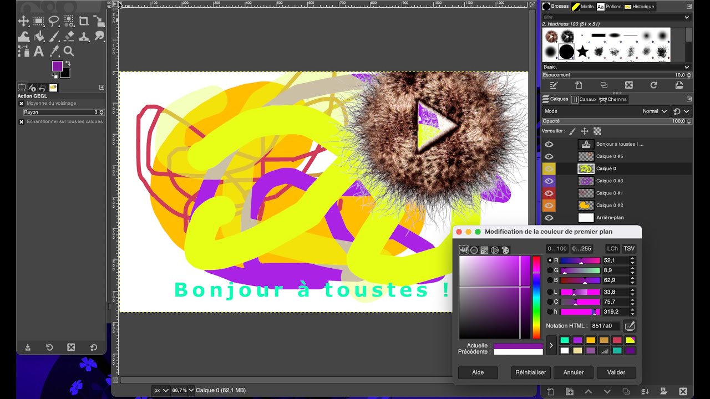Click the refresh brushes icon

click(x=654, y=85)
